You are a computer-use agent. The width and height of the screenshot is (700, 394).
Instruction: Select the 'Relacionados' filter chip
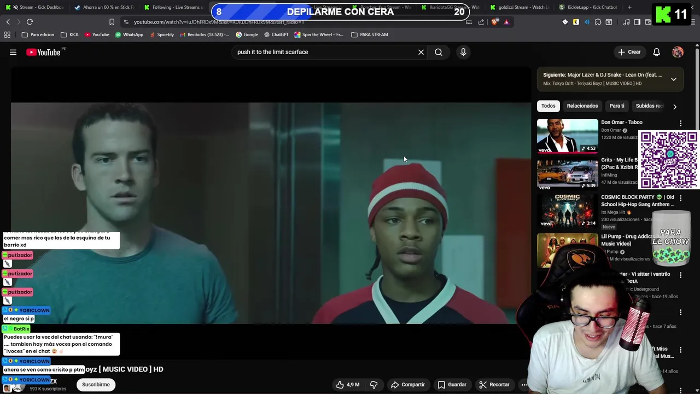click(x=582, y=106)
